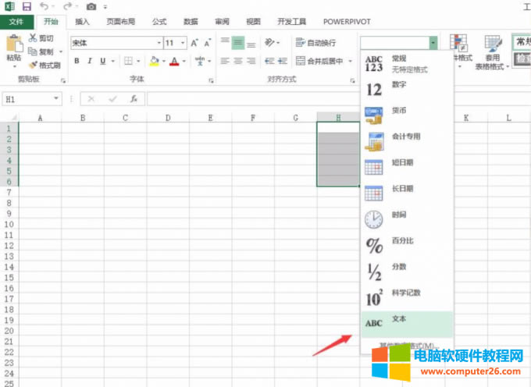Apply underline with the U icon
Viewport: 531px width, 387px height.
[x=104, y=61]
